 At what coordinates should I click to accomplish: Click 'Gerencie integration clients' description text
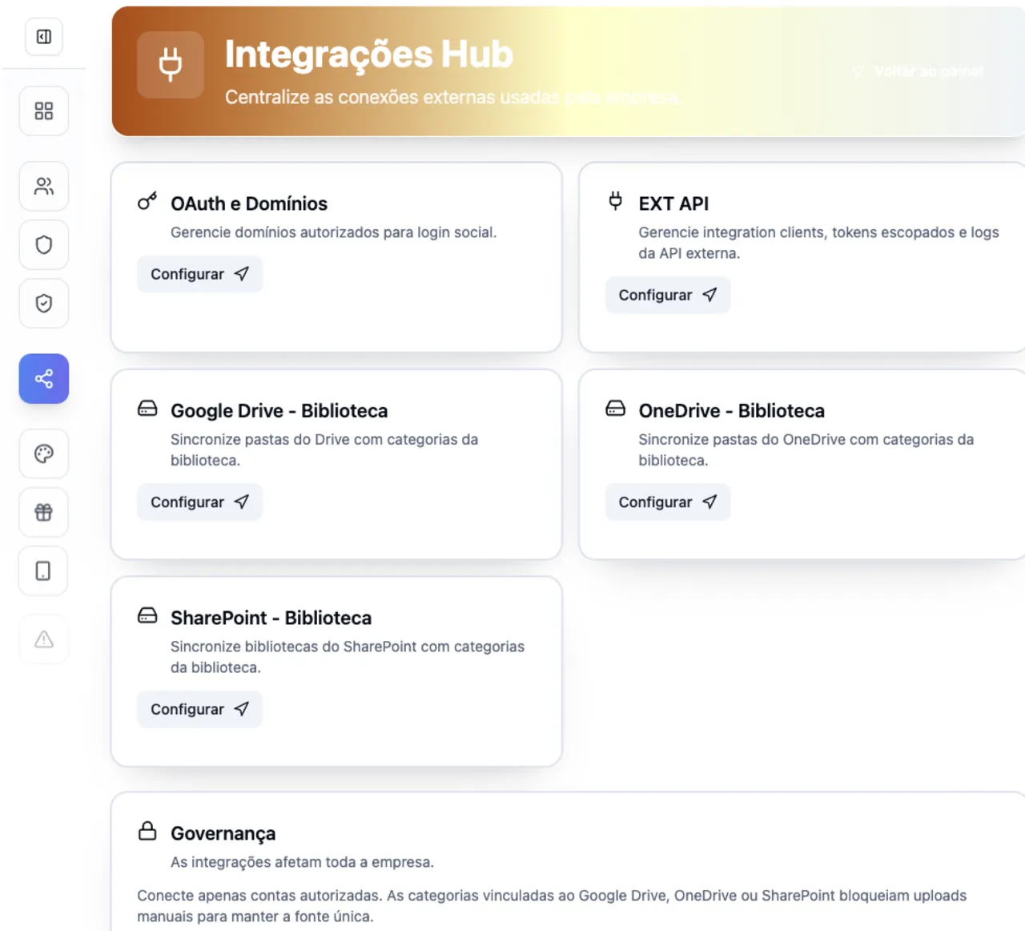pos(818,243)
